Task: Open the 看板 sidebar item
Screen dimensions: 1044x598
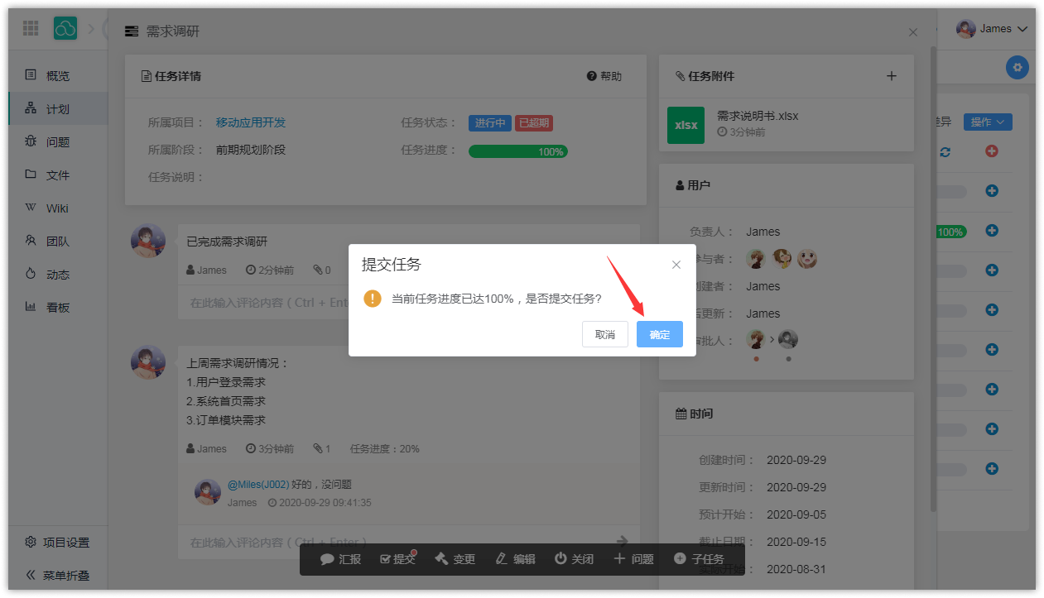Action: [x=58, y=307]
